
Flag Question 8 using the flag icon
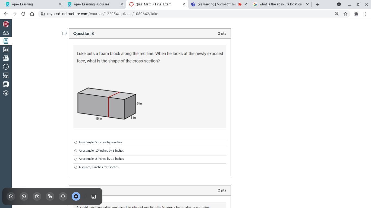click(x=65, y=33)
